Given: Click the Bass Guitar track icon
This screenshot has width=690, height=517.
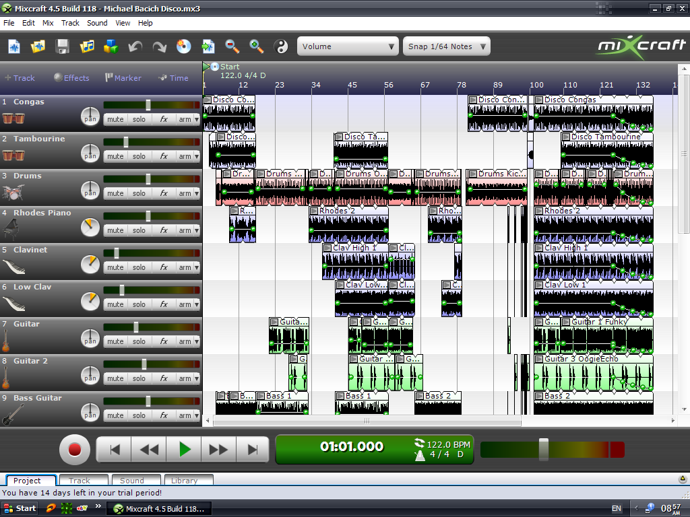Looking at the screenshot, I should [x=12, y=415].
